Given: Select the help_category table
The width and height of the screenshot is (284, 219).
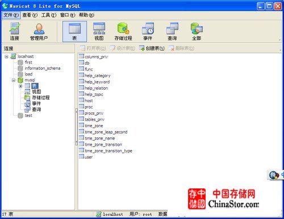Looking at the screenshot, I should coord(95,75).
